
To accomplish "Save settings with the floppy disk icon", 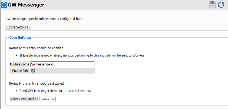I will 212,5.
